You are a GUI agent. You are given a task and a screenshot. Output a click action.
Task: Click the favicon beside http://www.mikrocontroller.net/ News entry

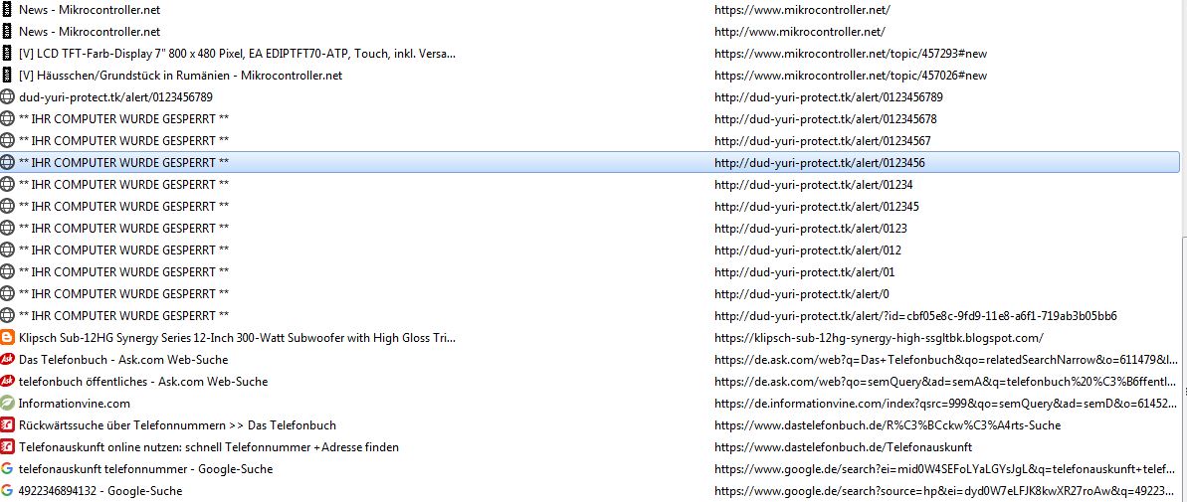coord(7,32)
